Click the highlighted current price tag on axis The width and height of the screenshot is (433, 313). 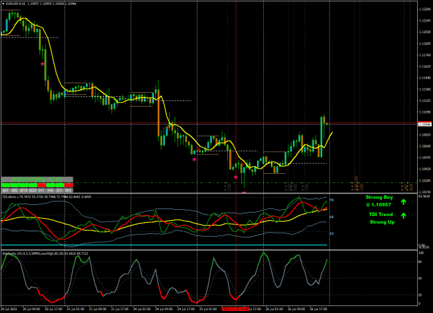click(425, 125)
